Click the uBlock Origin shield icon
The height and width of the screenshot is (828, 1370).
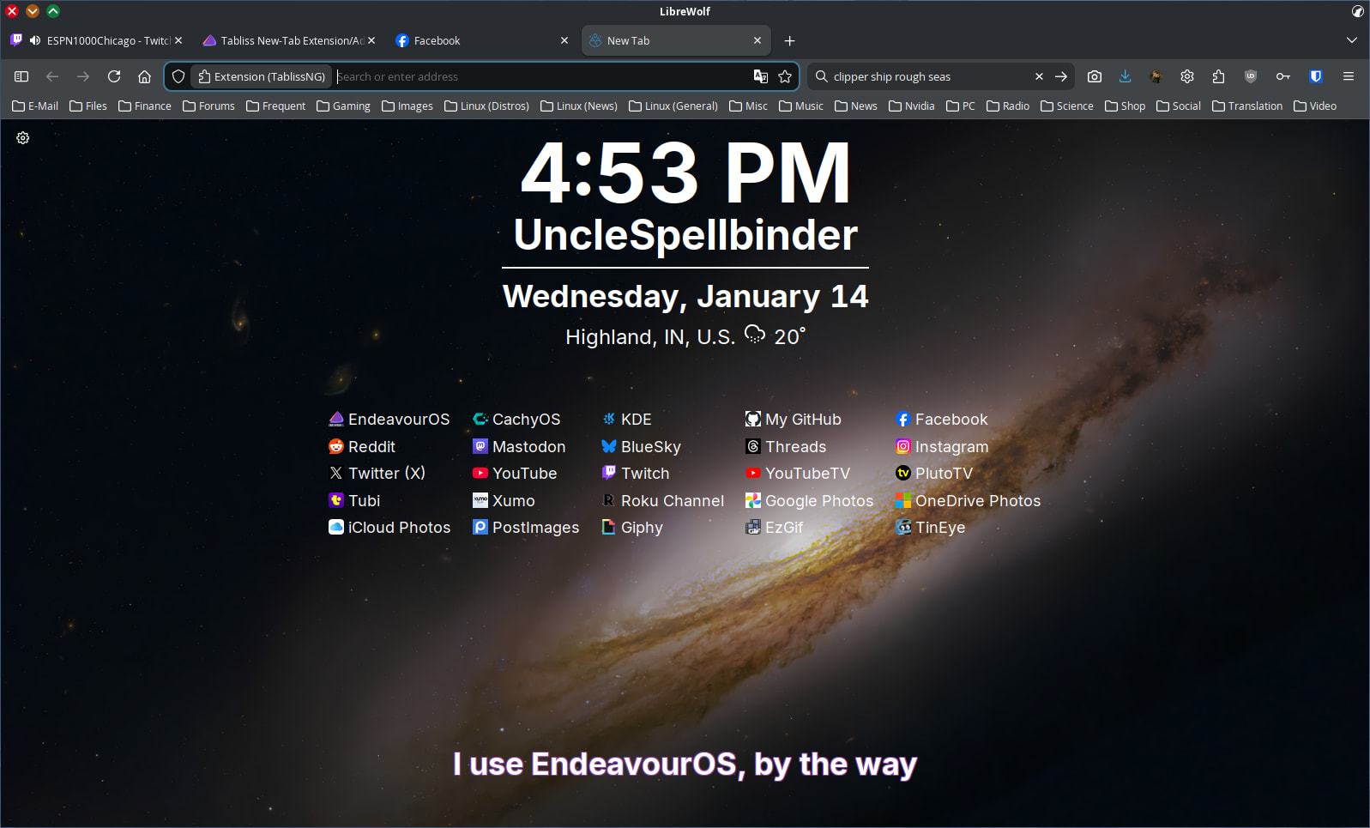[x=1251, y=76]
